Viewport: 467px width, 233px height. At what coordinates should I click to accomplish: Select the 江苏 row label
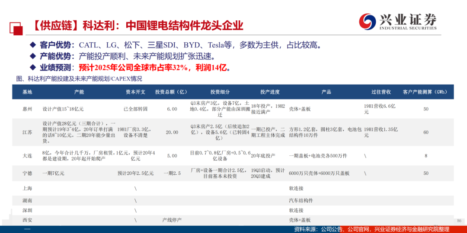coord(27,132)
